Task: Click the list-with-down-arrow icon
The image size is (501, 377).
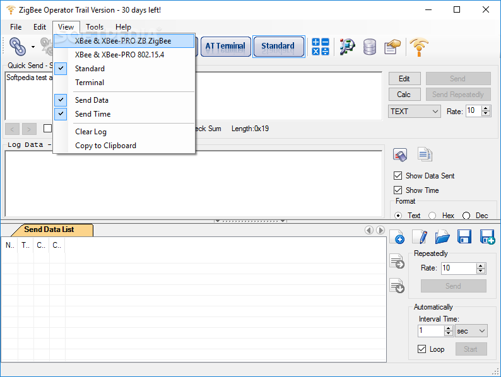Action: tap(397, 286)
